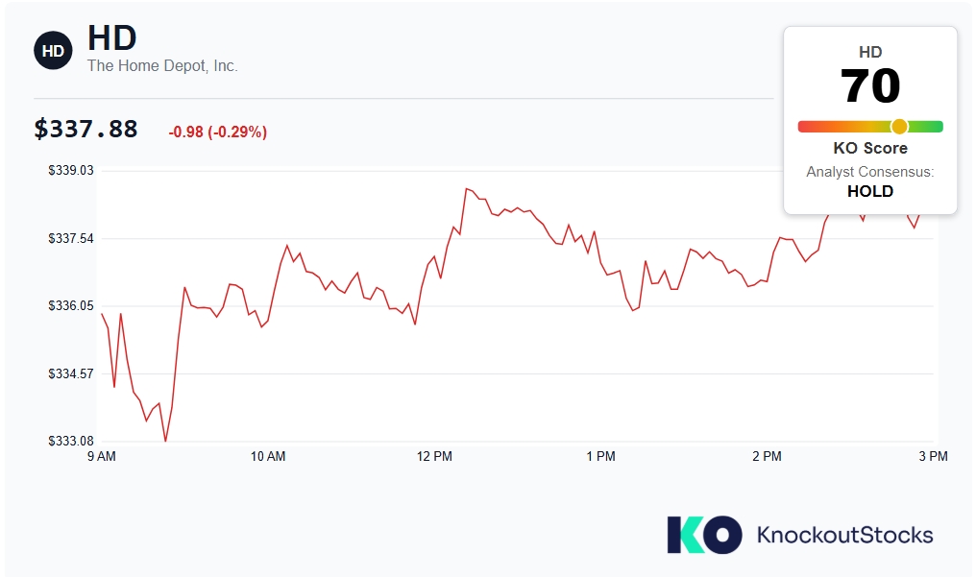Click the midday price peak on chart

click(x=466, y=188)
